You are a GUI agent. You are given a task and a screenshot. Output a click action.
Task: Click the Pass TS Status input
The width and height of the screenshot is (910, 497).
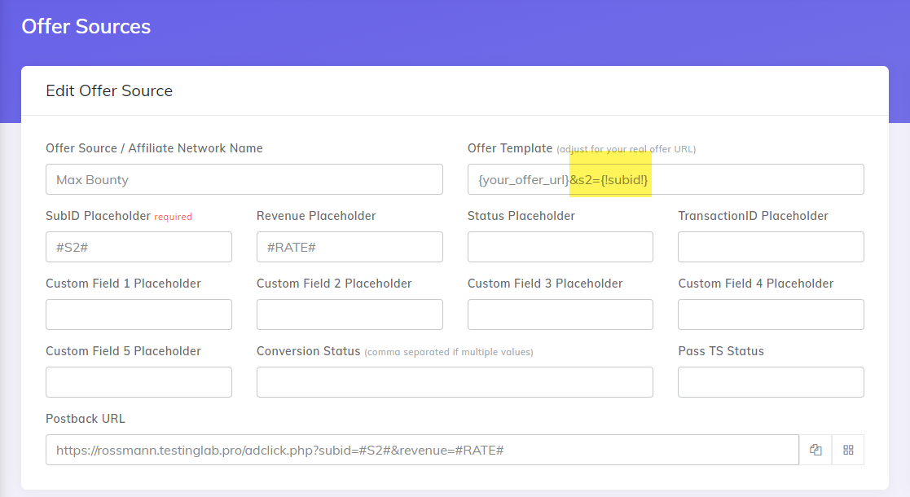pos(770,381)
